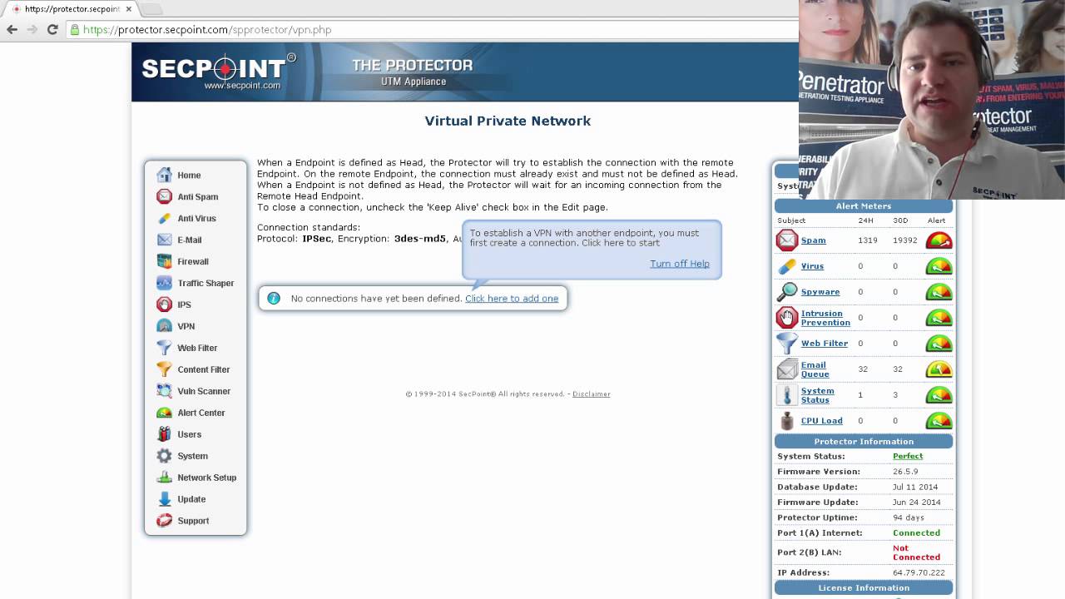
Task: Select VPN in the sidebar menu
Action: tap(186, 326)
